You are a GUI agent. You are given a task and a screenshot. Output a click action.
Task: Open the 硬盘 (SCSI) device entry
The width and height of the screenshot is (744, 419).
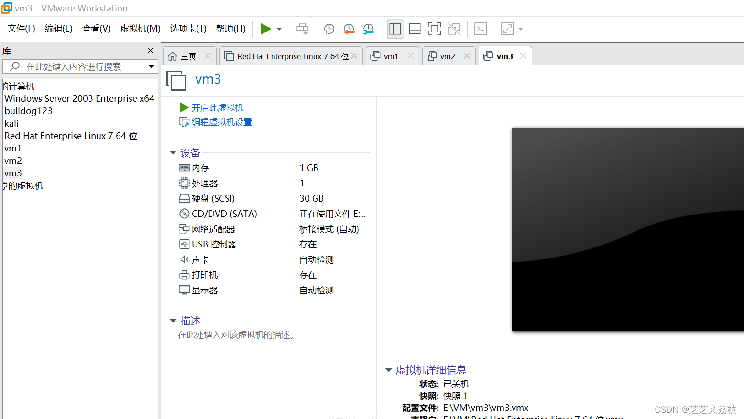click(x=207, y=198)
